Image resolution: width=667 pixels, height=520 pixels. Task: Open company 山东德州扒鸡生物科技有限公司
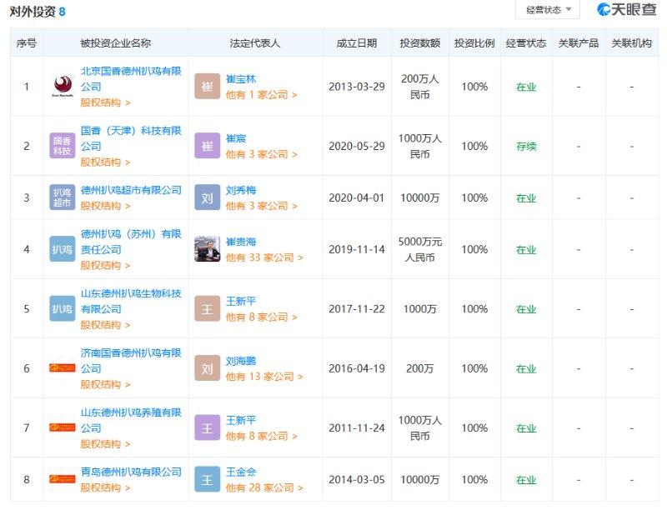click(131, 301)
